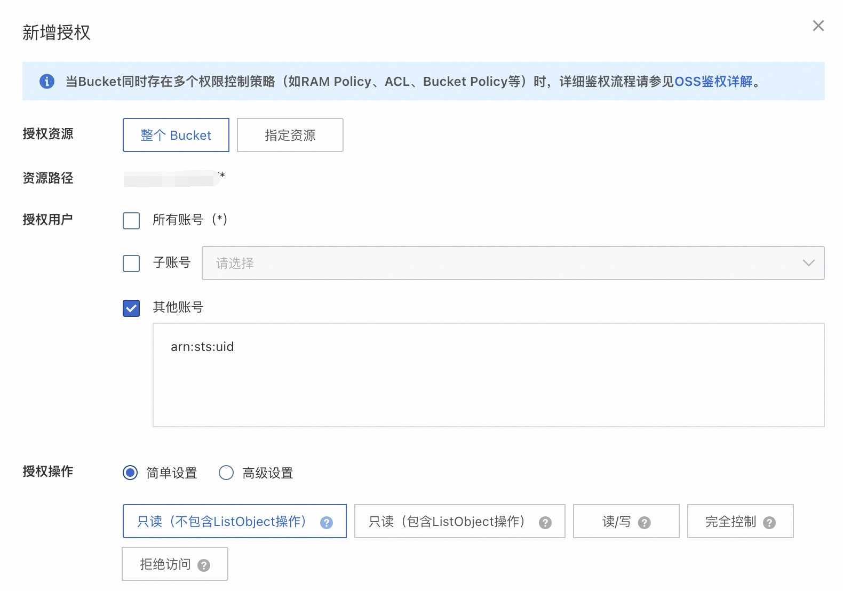Open the OSS鉴权详解 link

click(713, 82)
